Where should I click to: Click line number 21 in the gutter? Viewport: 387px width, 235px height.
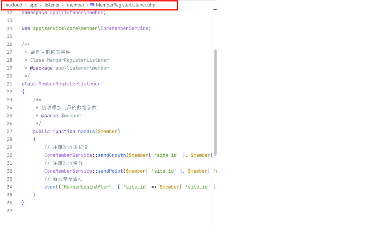point(9,84)
